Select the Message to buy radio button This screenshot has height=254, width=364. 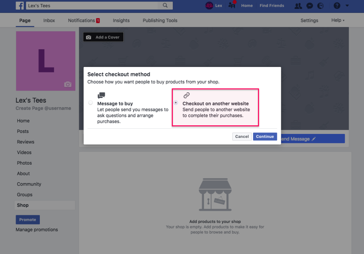91,103
